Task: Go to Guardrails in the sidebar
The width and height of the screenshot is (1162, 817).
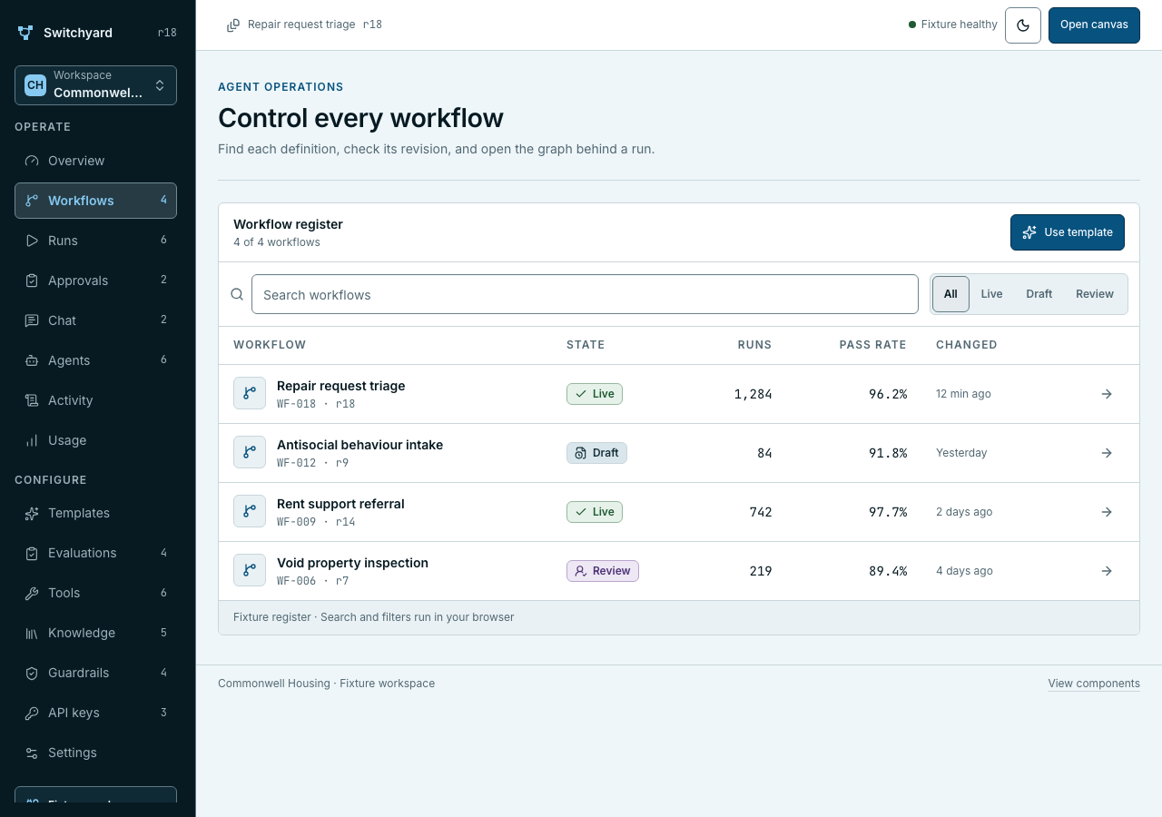Action: pos(95,673)
